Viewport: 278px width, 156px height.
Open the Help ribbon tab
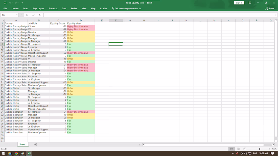click(93, 9)
